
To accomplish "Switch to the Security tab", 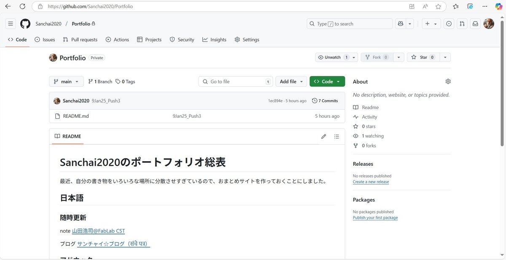I will [x=182, y=40].
